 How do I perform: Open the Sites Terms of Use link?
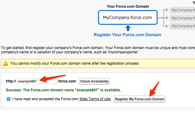pyautogui.click(x=95, y=99)
